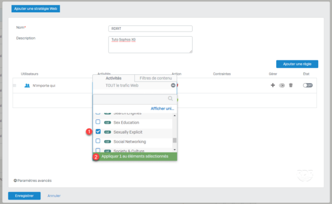Click Ajouter une règle button
The image size is (332, 204).
pyautogui.click(x=297, y=64)
